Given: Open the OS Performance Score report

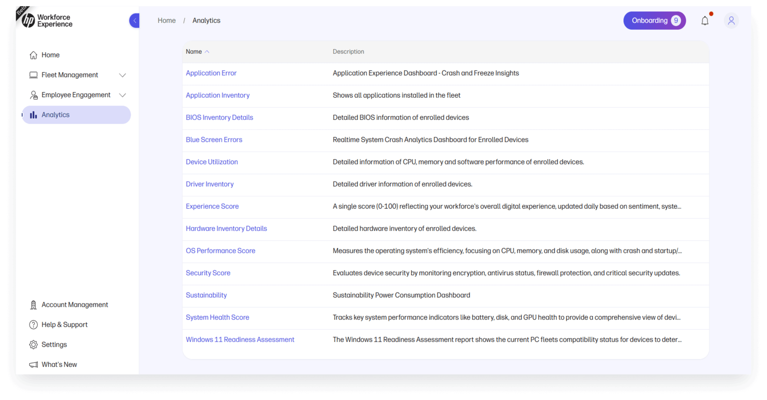Looking at the screenshot, I should [x=220, y=251].
